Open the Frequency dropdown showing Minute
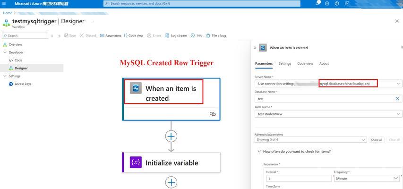 (367, 179)
